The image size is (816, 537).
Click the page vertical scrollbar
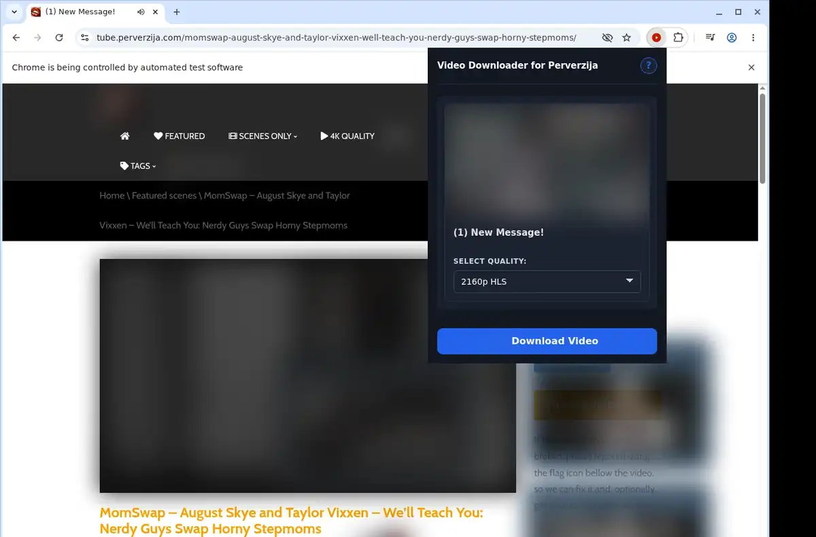(x=763, y=139)
